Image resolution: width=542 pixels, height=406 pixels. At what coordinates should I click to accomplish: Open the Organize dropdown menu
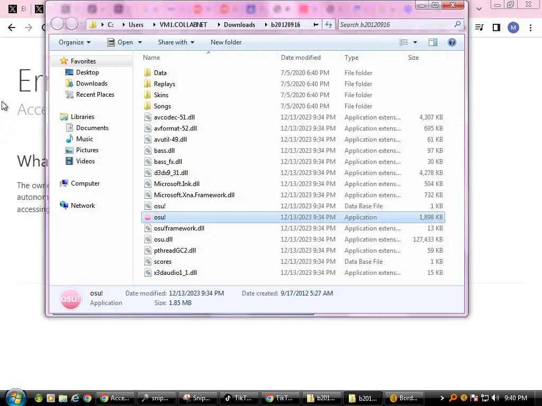pyautogui.click(x=75, y=42)
